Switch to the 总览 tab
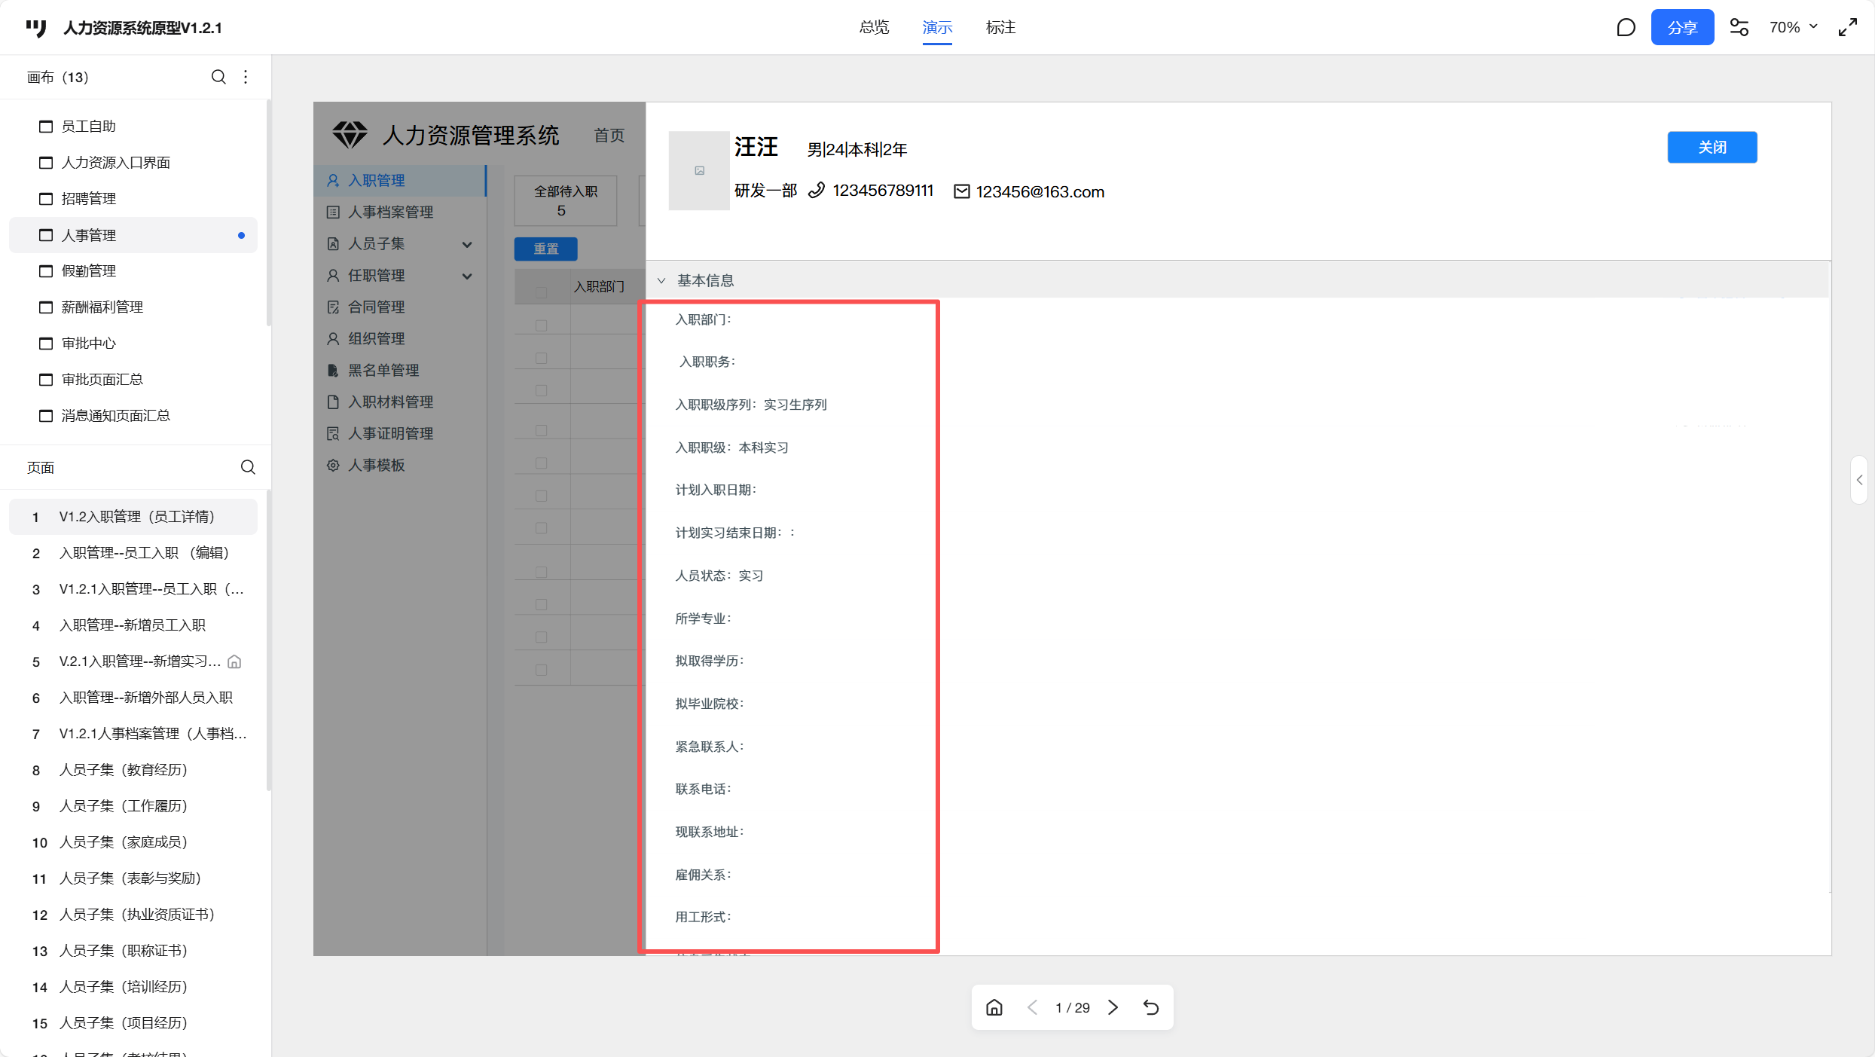The image size is (1875, 1057). 874,28
